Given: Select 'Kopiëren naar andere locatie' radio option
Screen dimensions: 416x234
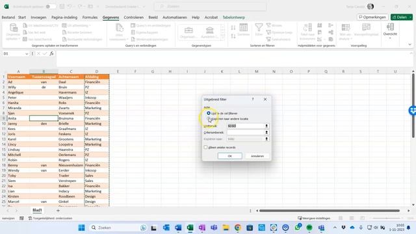Looking at the screenshot, I should click(x=209, y=119).
